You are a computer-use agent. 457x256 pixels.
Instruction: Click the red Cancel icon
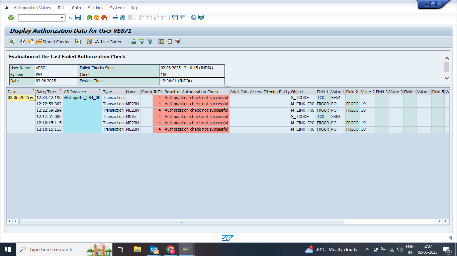pyautogui.click(x=104, y=18)
